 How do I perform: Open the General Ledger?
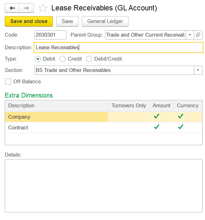[x=105, y=21]
